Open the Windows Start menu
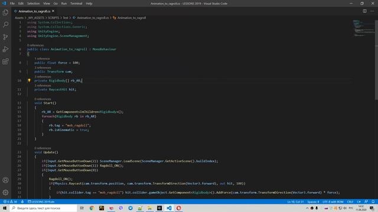This screenshot has width=378, height=212. tap(5, 208)
